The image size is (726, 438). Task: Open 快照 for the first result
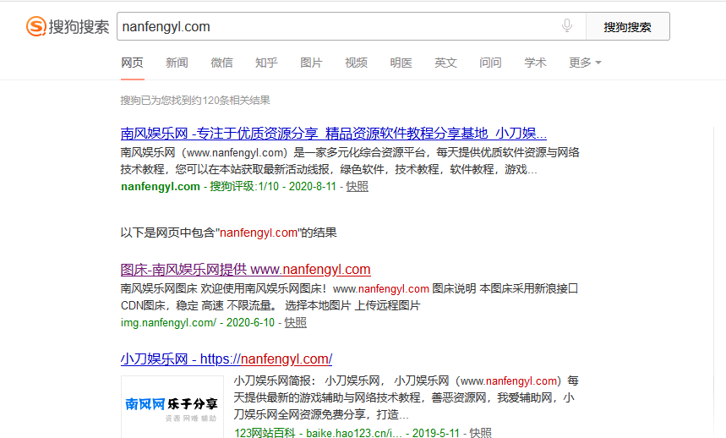tap(357, 187)
